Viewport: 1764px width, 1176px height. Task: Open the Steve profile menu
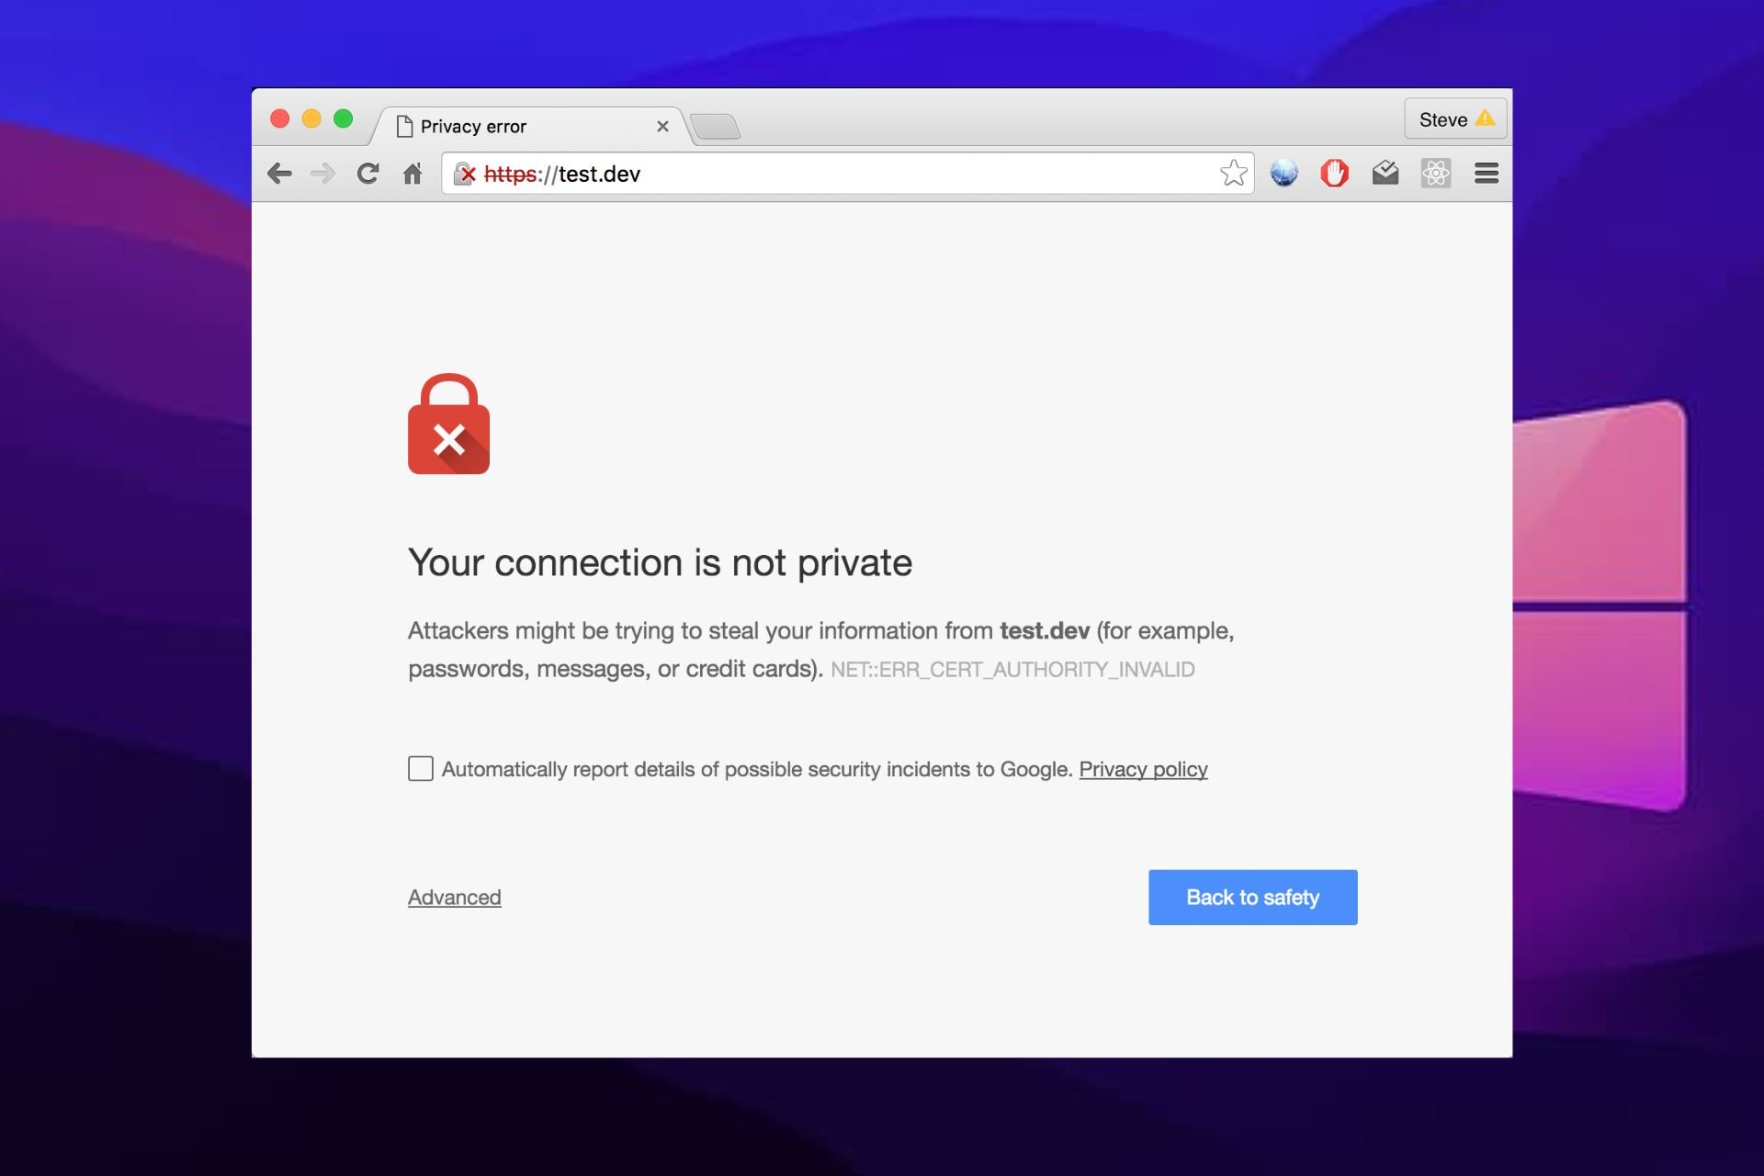pyautogui.click(x=1455, y=119)
